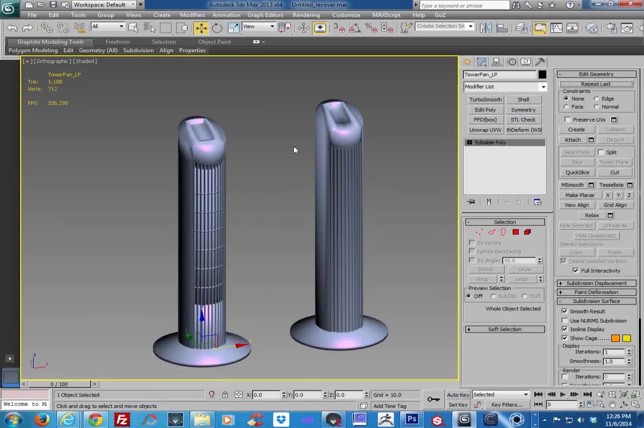
Task: Apply the TurboSmooth modifier button
Action: pyautogui.click(x=486, y=100)
